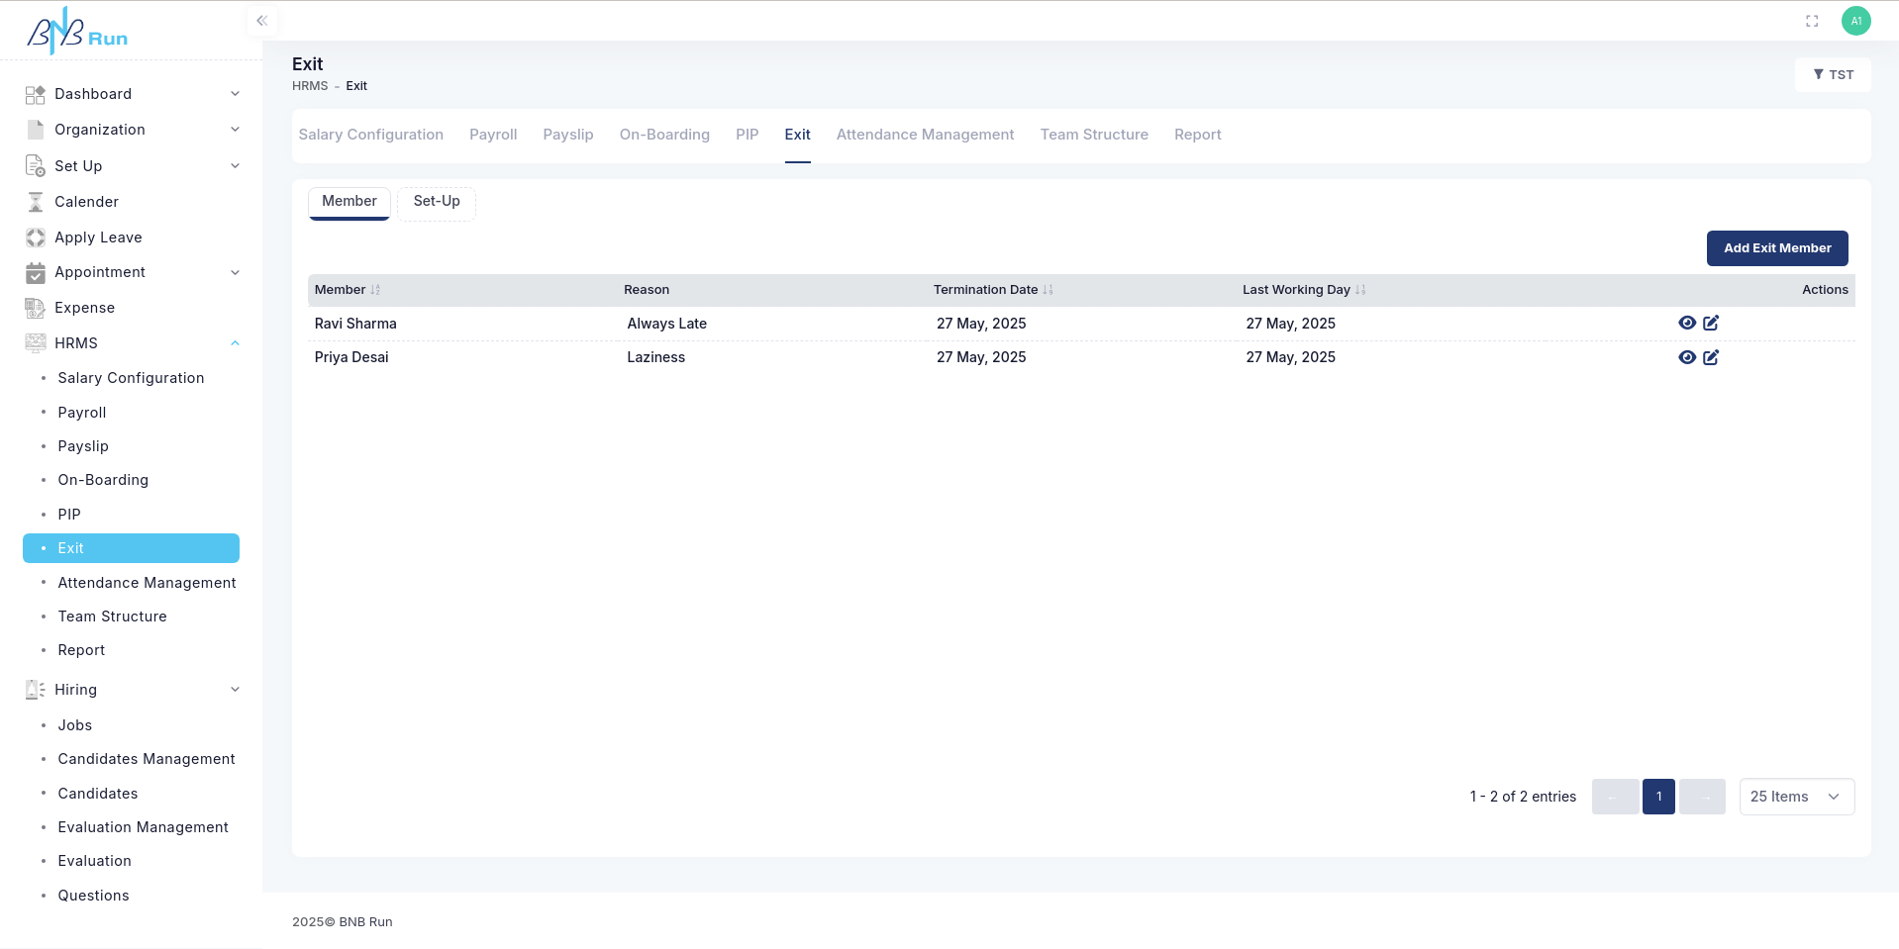Go to page 1 in pagination
This screenshot has height=949, width=1899.
click(x=1658, y=797)
